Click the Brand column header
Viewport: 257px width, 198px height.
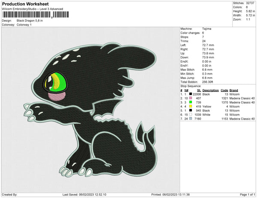(x=234, y=90)
